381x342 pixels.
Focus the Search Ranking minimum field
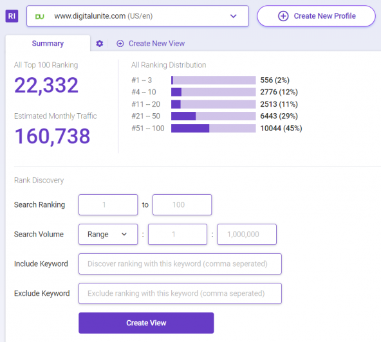108,204
